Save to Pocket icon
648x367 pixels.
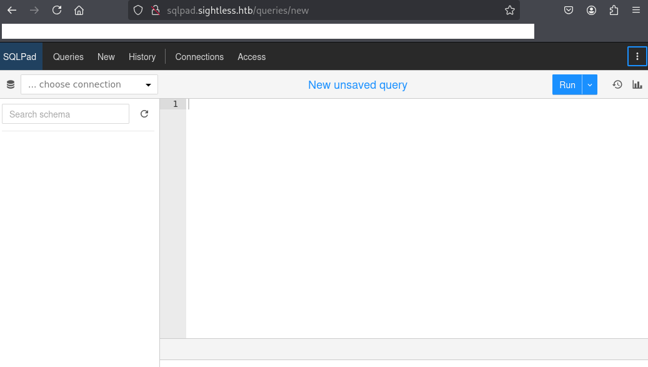tap(569, 10)
